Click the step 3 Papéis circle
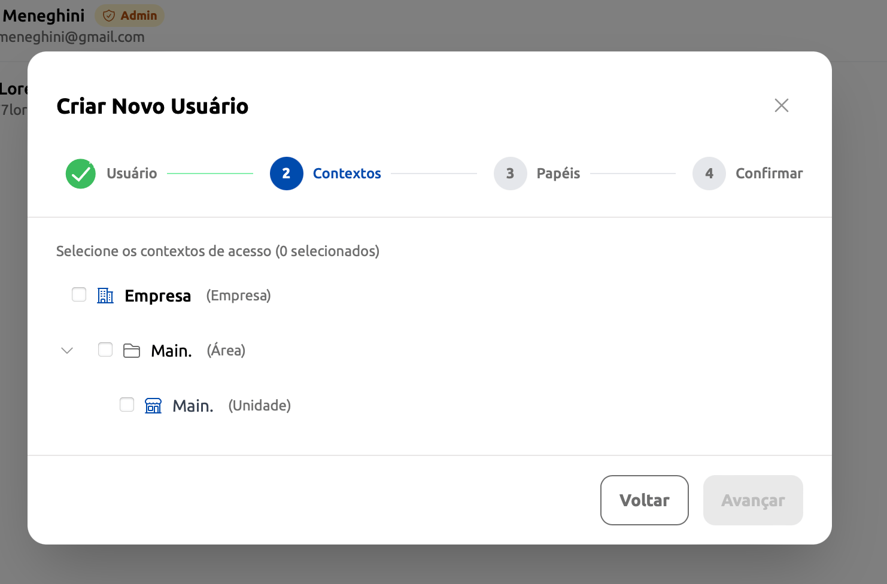Screen dimensions: 887x584 pyautogui.click(x=511, y=174)
